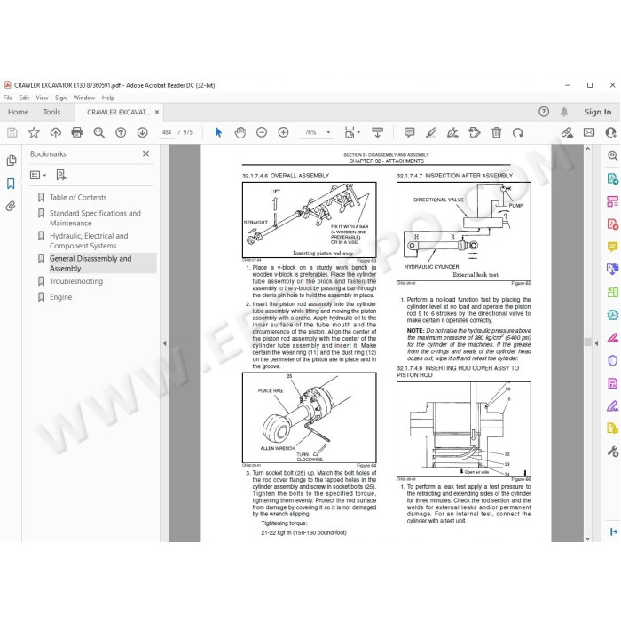Toggle the bookmarks panel icon
621x621 pixels.
point(11,184)
